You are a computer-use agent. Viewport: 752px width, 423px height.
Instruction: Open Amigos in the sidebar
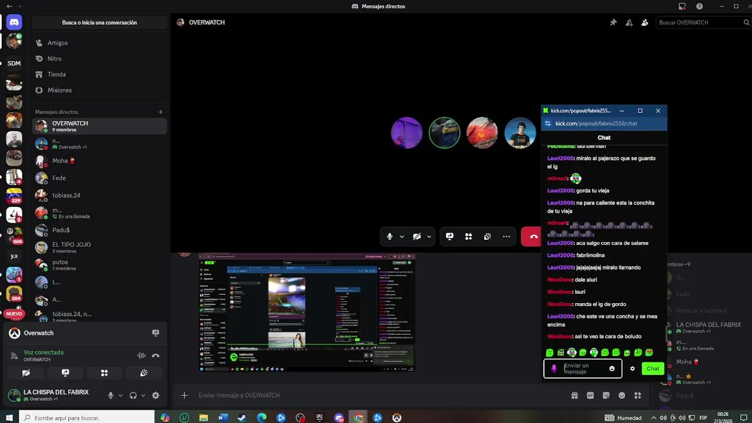[99, 43]
